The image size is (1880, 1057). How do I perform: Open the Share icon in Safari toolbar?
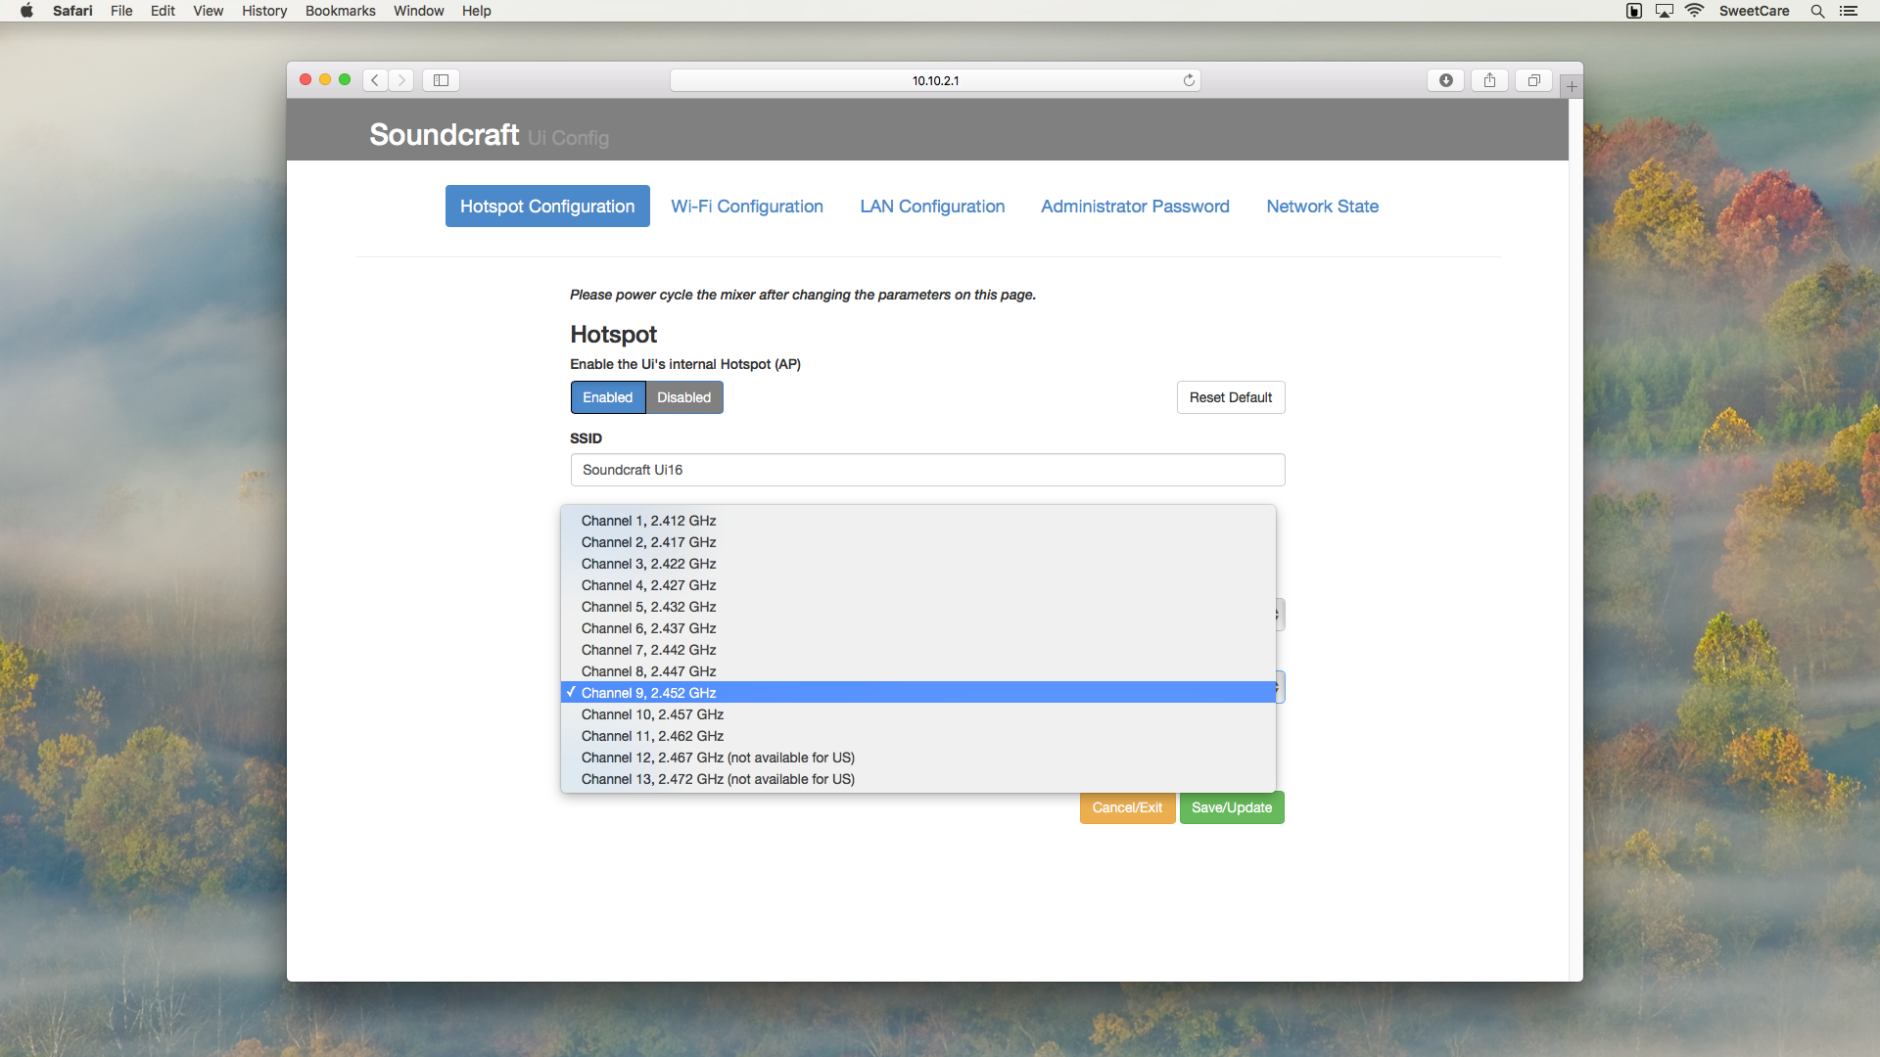point(1489,80)
